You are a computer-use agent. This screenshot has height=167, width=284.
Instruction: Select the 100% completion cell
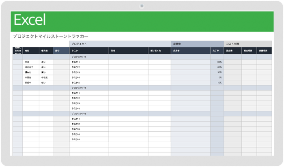tap(217, 62)
